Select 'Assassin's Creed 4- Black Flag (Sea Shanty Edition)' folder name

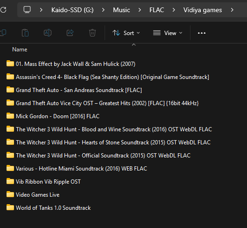(x=113, y=77)
